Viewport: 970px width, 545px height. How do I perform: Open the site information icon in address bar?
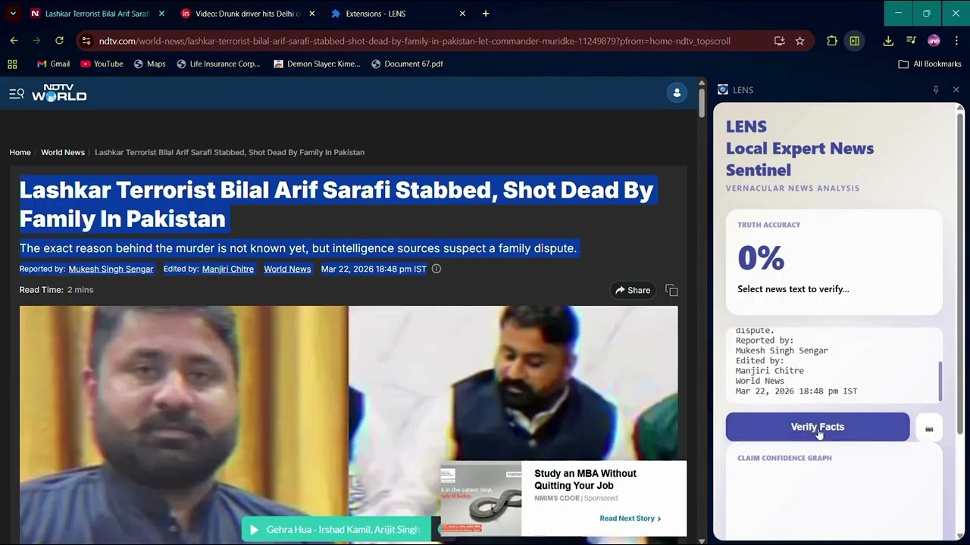pos(86,41)
